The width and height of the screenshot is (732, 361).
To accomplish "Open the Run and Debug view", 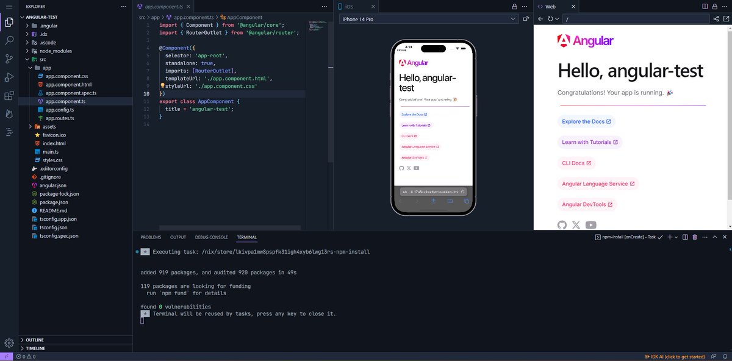I will point(9,77).
